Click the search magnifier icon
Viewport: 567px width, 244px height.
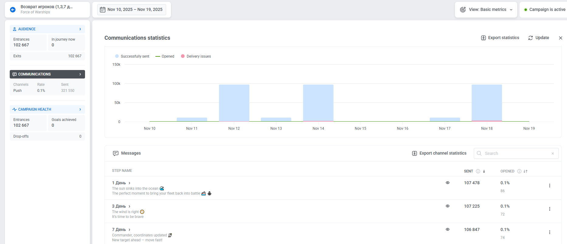point(479,153)
